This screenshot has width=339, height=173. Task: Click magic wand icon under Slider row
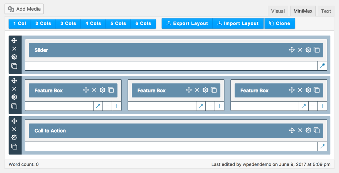322,66
